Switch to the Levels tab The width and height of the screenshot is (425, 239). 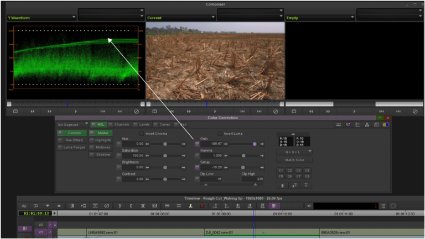(142, 125)
